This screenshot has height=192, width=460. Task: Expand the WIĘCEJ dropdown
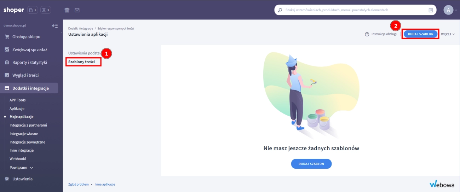[x=448, y=34]
